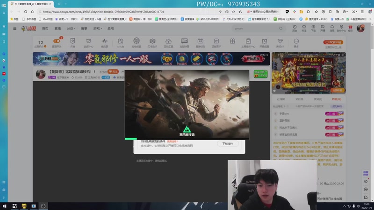Open the 高能弹幕 danmaku tool icon
This screenshot has height=210, width=374.
pyautogui.click(x=184, y=43)
